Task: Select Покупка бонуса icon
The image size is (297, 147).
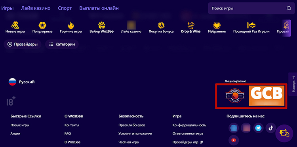Action: click(161, 25)
